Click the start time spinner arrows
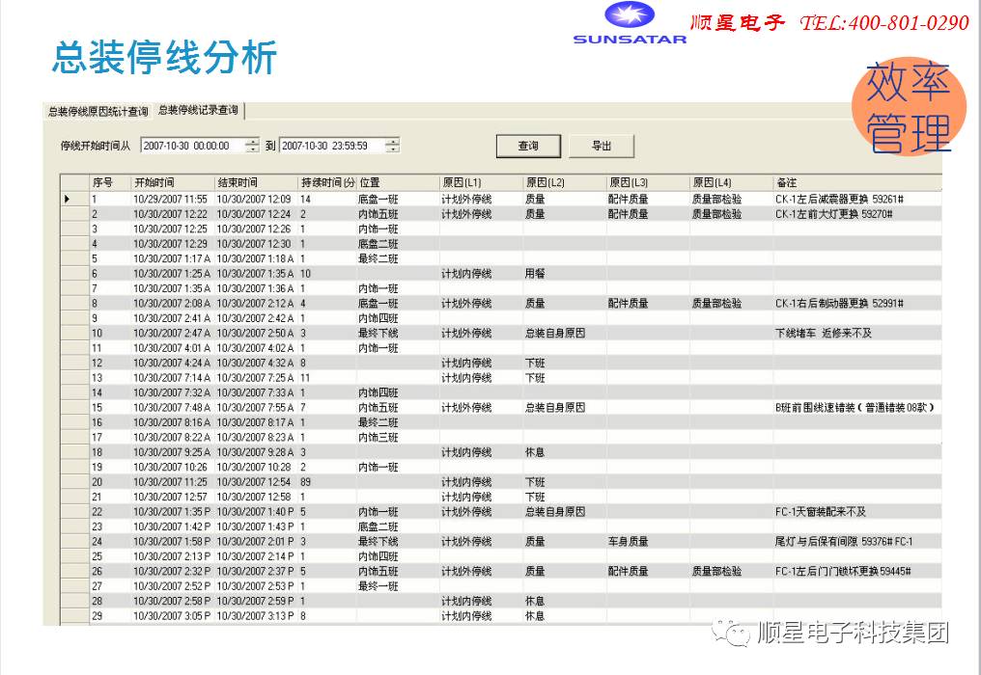The image size is (981, 675). pos(252,146)
